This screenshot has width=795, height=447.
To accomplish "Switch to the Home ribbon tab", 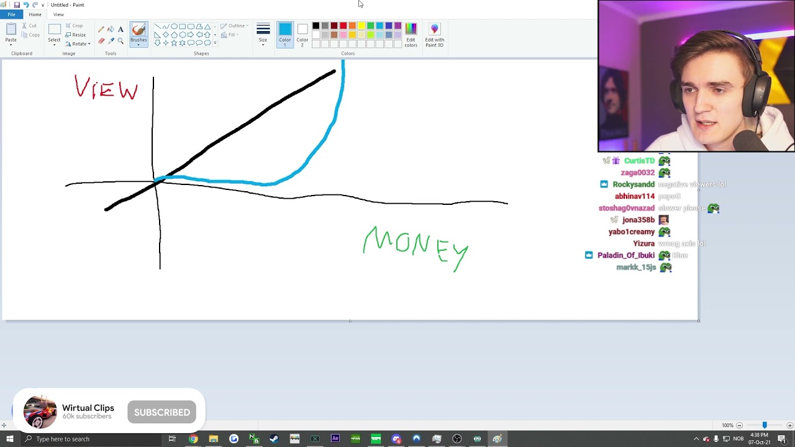I will tap(35, 14).
